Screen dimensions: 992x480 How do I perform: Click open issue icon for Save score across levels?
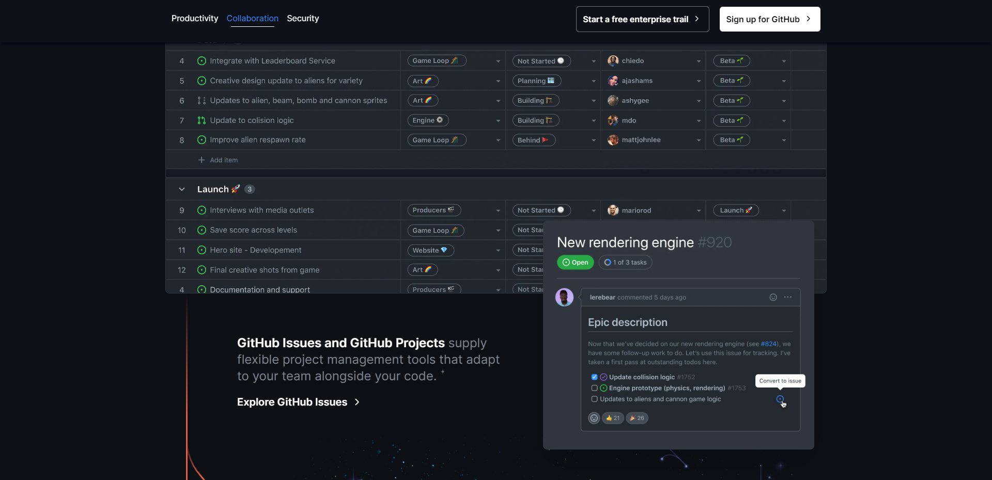tap(202, 230)
